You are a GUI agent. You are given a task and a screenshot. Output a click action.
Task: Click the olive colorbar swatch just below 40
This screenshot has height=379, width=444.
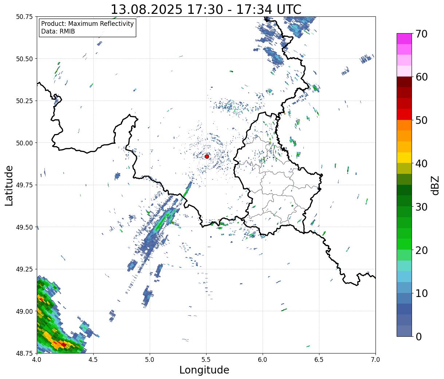click(x=404, y=168)
